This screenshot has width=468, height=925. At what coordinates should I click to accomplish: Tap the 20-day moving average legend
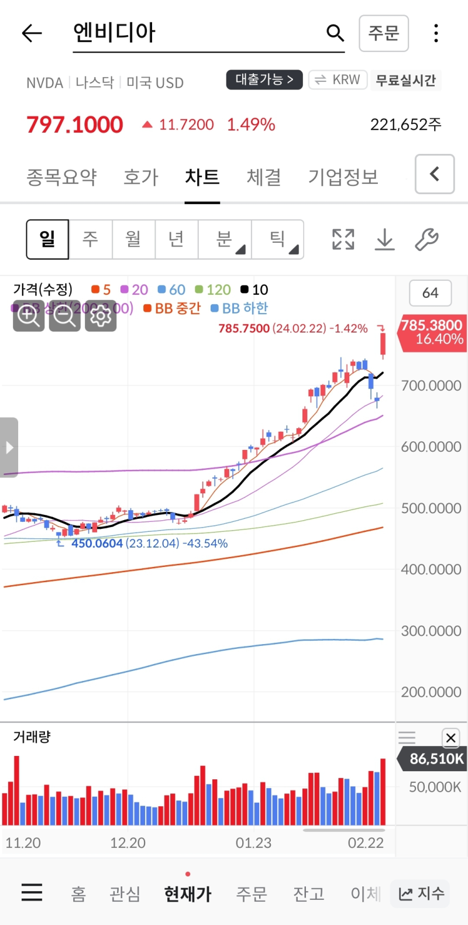134,290
